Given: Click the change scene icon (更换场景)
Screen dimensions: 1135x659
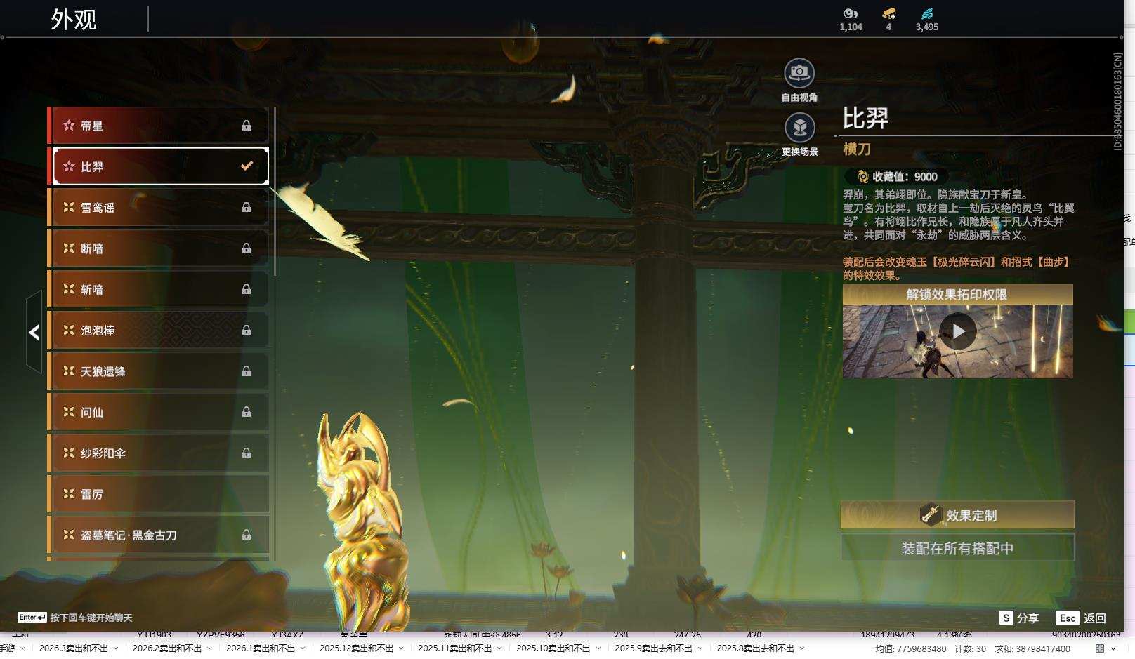Looking at the screenshot, I should click(x=799, y=127).
